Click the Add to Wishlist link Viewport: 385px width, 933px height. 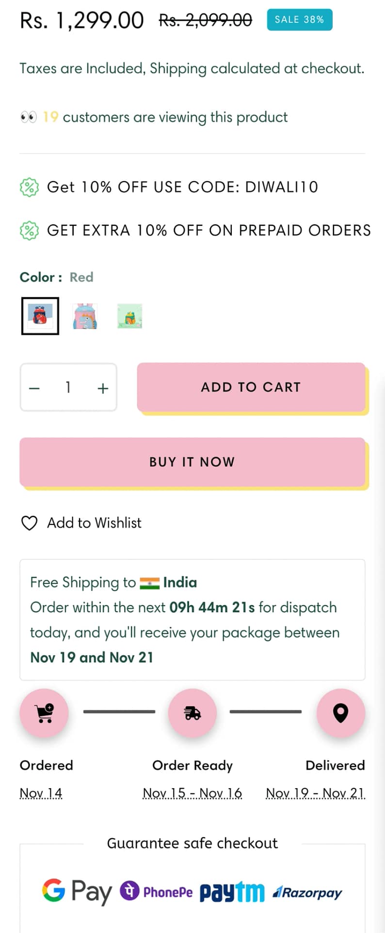pyautogui.click(x=94, y=523)
